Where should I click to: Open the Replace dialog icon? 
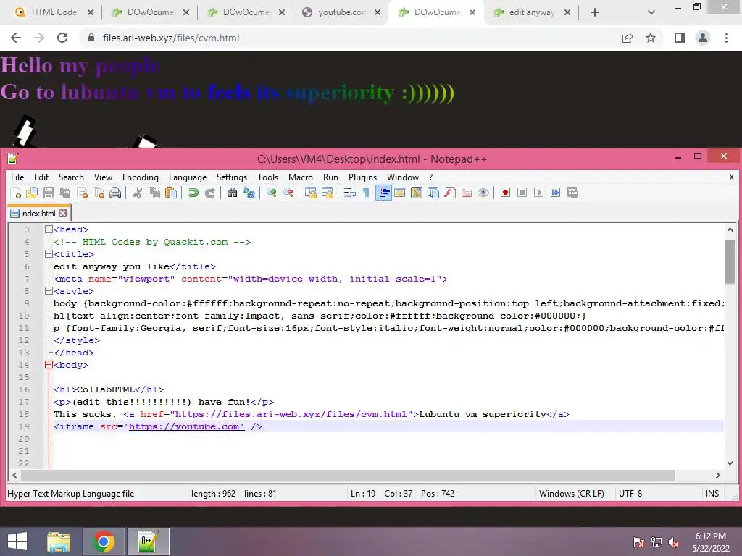(249, 193)
